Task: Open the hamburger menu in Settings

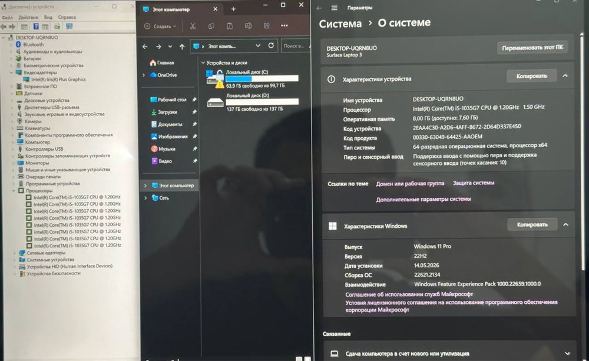Action: coord(334,8)
